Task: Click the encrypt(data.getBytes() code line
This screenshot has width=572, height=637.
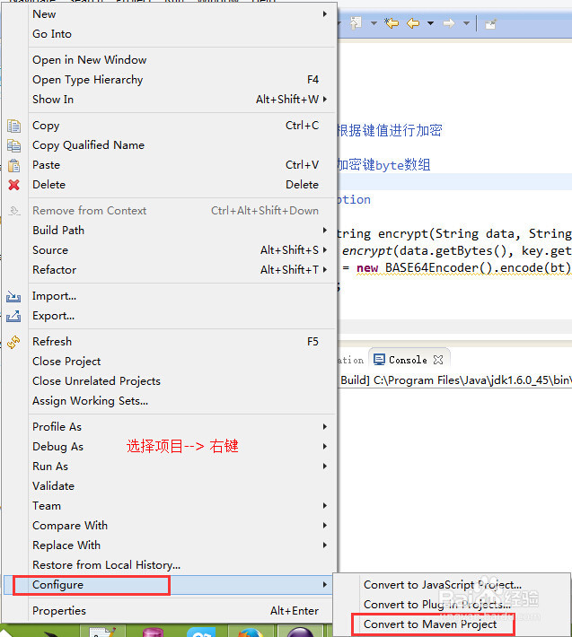Action: (x=455, y=251)
